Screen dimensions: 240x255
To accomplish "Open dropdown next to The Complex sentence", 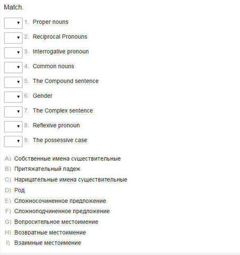I will tap(13, 112).
